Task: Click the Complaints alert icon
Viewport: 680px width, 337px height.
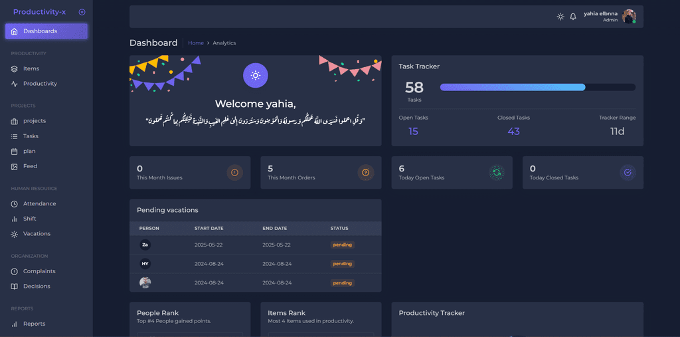Action: 15,271
